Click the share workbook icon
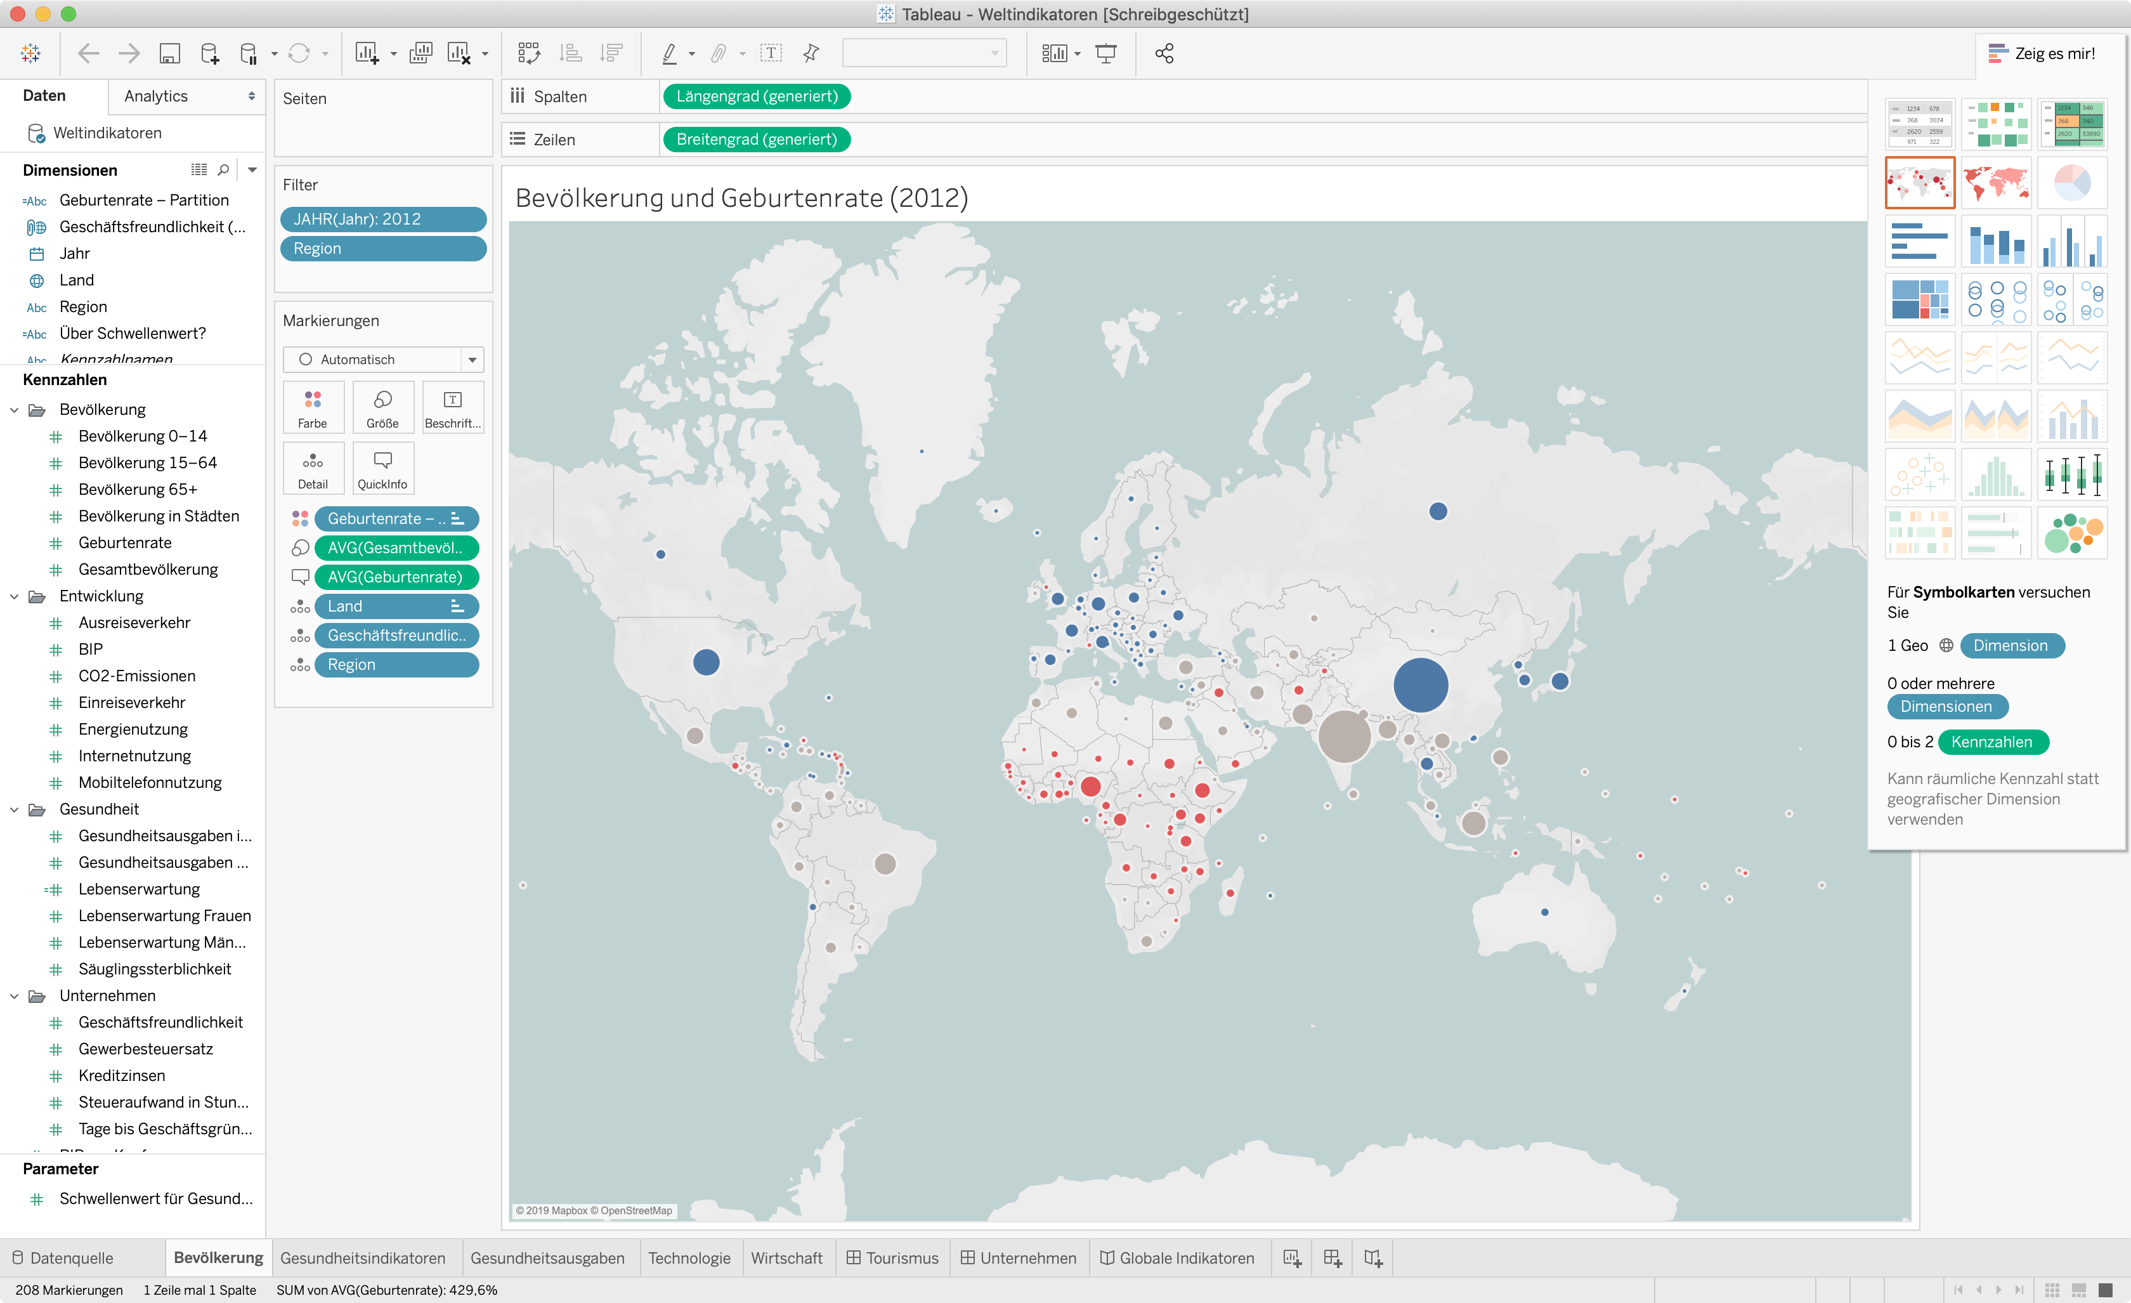Screen dimensions: 2131x1303 click(1164, 54)
